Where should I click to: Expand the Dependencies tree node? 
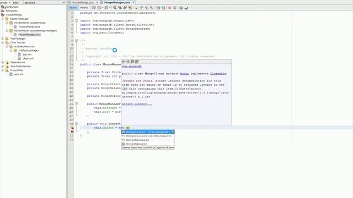pos(3,62)
